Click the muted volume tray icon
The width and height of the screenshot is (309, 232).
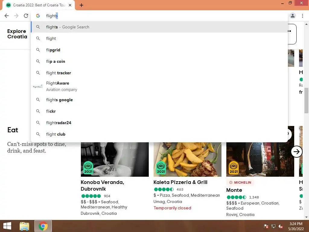281,226
